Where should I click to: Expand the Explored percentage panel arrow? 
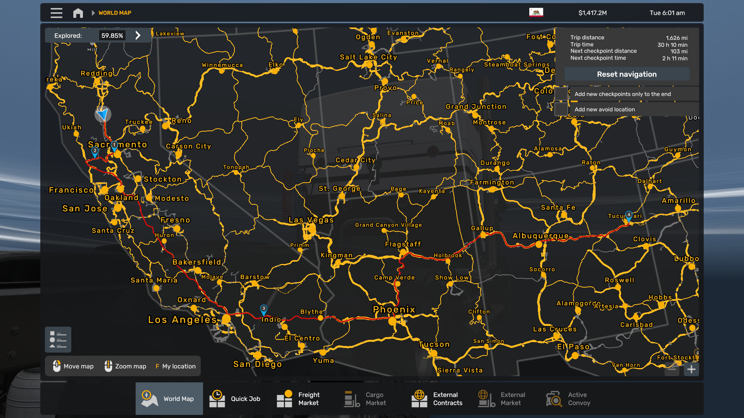click(138, 36)
